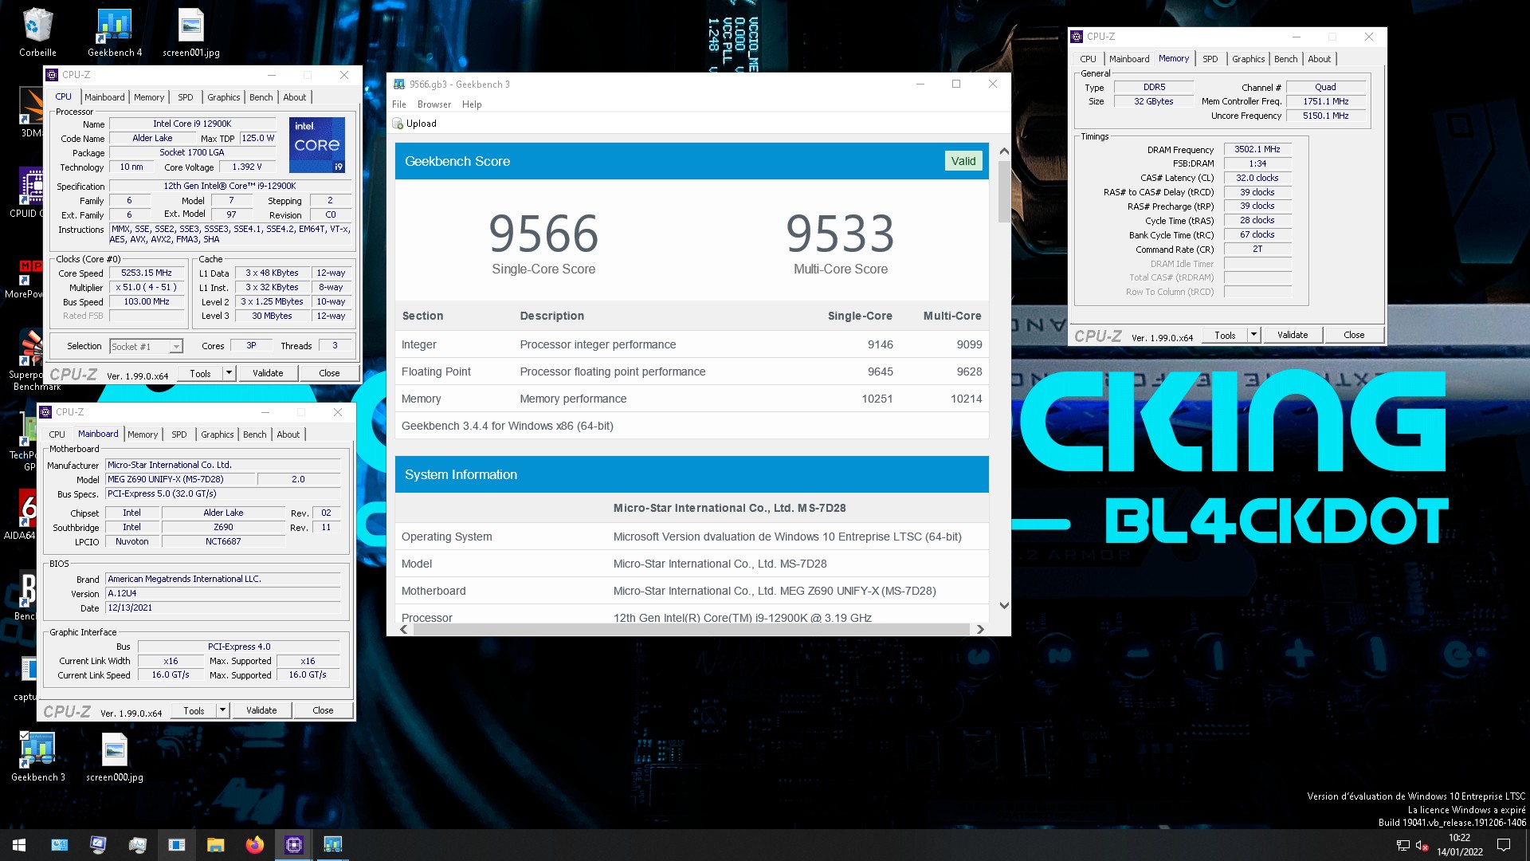Select CPU tab in right Memory CPU-Z window

point(1088,59)
